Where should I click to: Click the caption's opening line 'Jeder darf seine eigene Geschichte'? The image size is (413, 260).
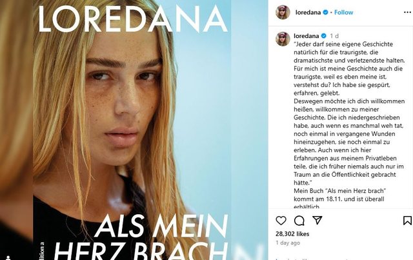(343, 44)
